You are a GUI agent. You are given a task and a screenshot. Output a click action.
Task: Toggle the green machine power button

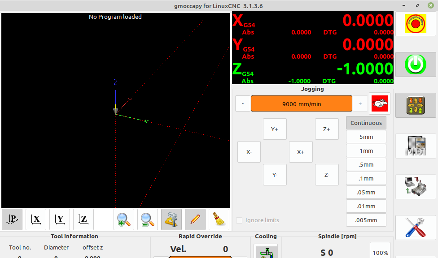pyautogui.click(x=416, y=64)
